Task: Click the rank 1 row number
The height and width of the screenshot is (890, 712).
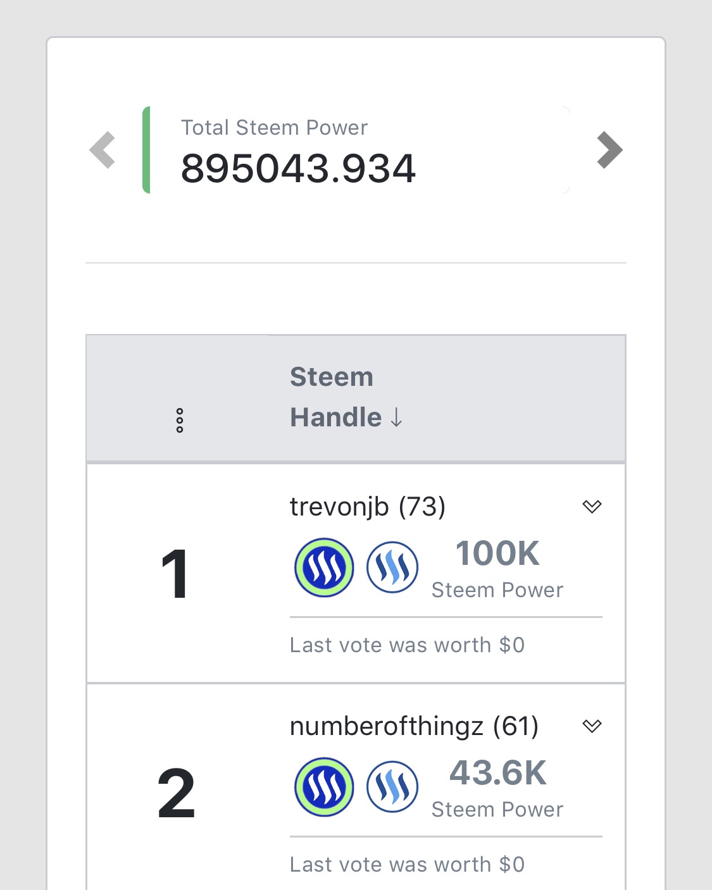Action: coord(175,574)
